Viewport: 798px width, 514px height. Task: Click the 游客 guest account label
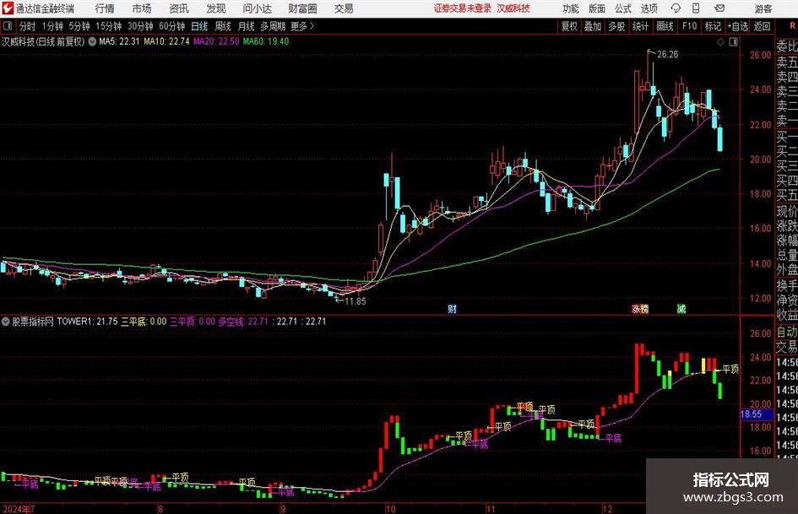point(763,8)
